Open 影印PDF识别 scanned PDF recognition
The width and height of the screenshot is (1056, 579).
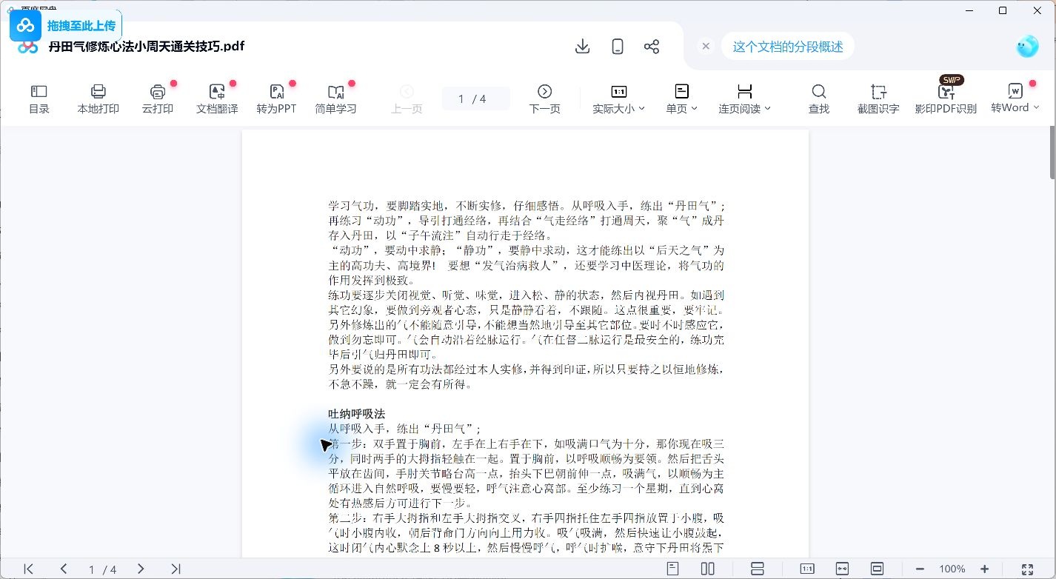(946, 99)
